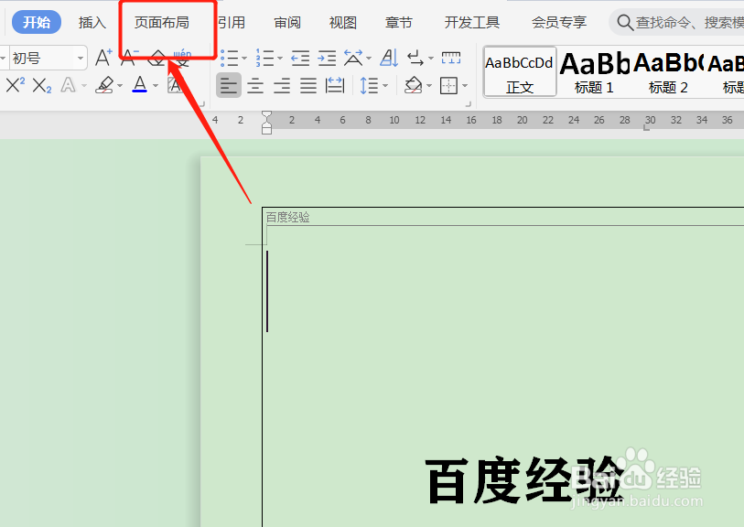Viewport: 744px width, 527px height.
Task: Open the phonetic guide (wén) tool
Action: [182, 59]
